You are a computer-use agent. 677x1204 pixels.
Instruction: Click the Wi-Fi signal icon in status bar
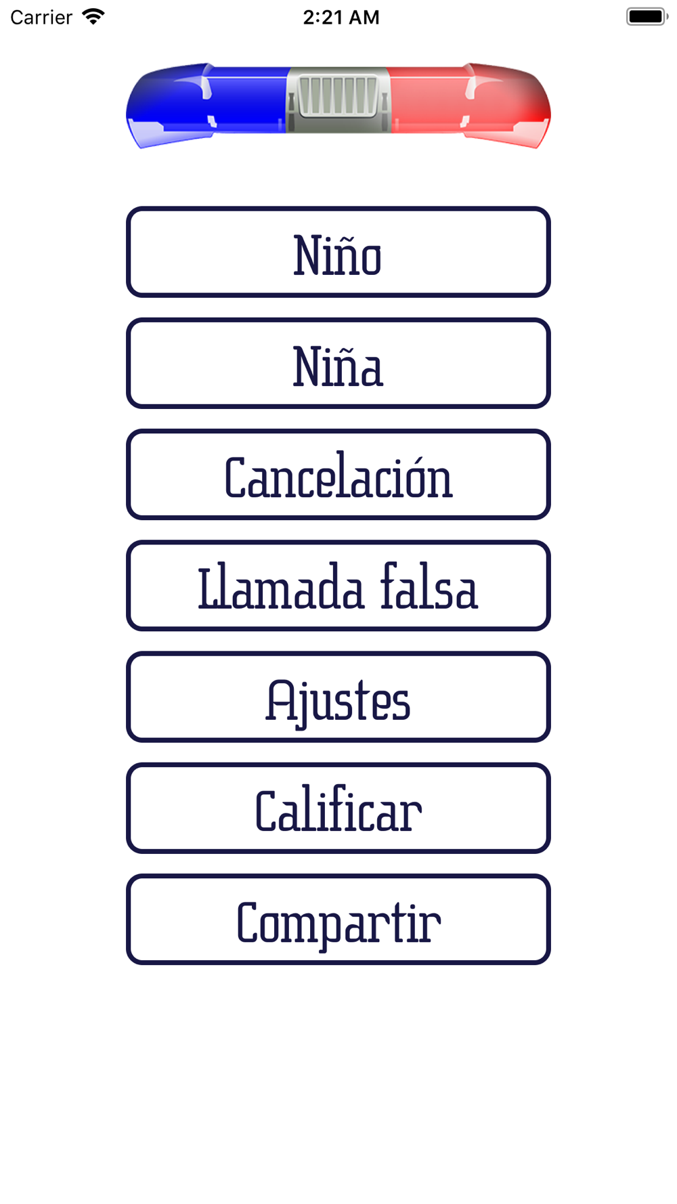(93, 16)
